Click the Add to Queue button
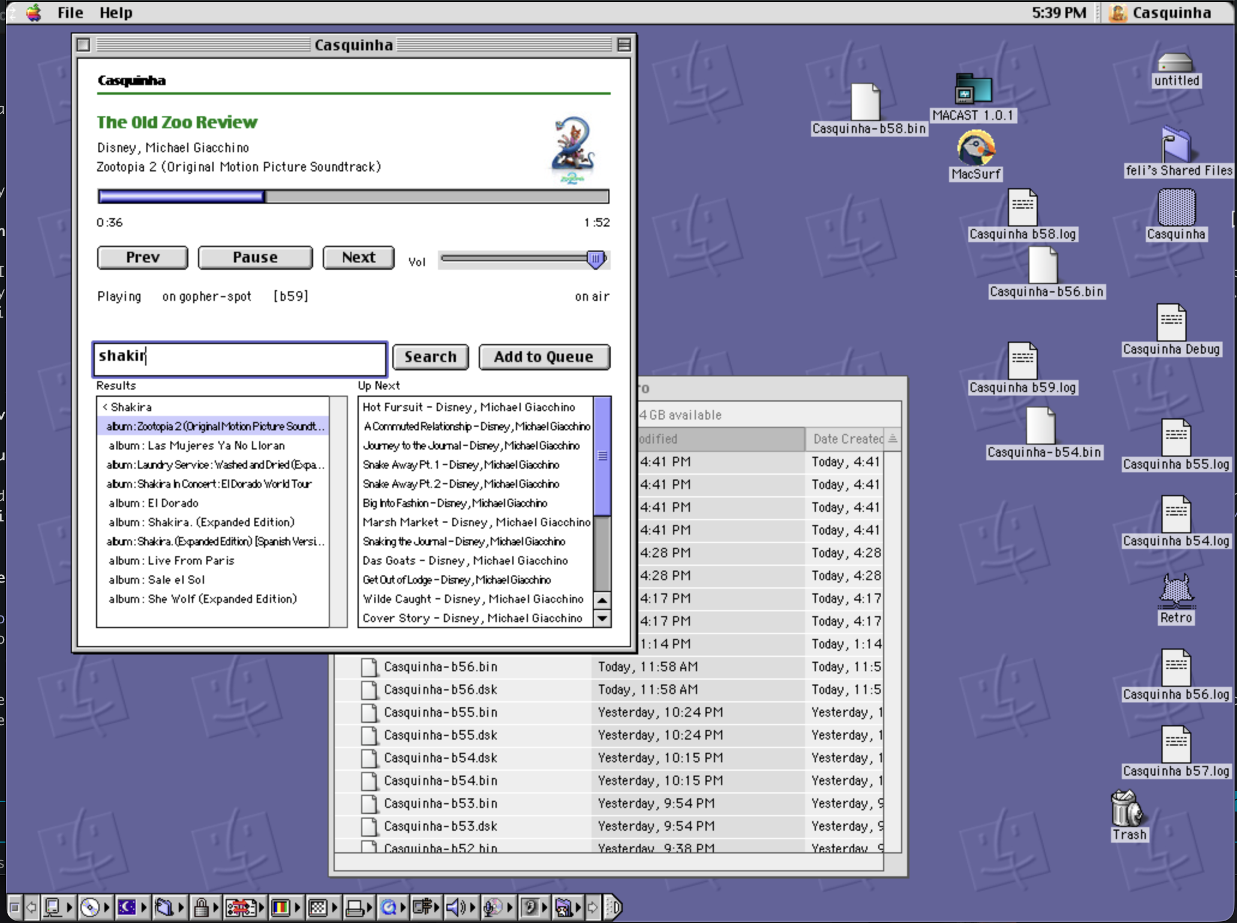This screenshot has width=1237, height=923. (x=544, y=357)
